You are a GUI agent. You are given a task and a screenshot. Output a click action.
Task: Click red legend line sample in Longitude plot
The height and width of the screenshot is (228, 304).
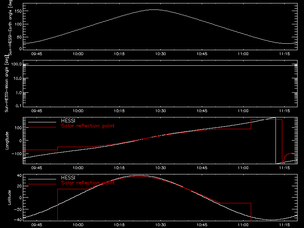click(42, 127)
